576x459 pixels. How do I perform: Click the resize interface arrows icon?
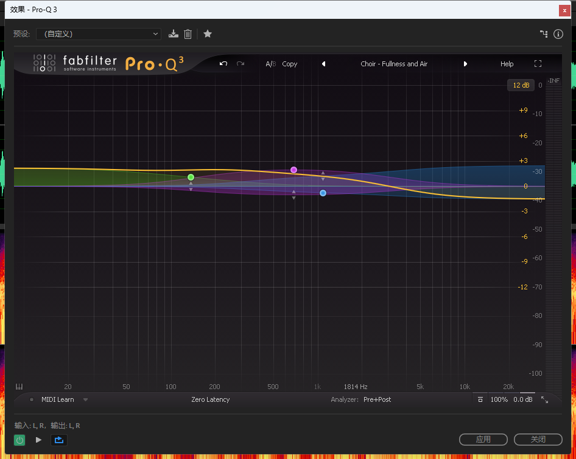click(x=544, y=400)
